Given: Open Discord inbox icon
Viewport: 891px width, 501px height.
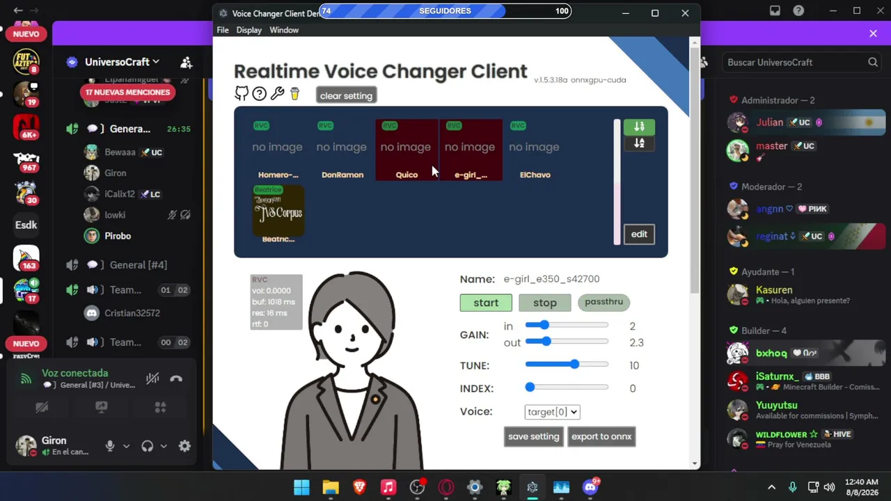Looking at the screenshot, I should [775, 11].
